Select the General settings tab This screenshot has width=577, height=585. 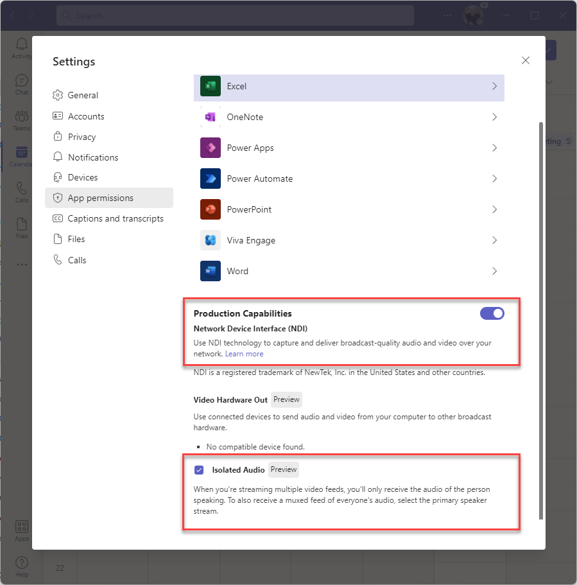point(109,95)
